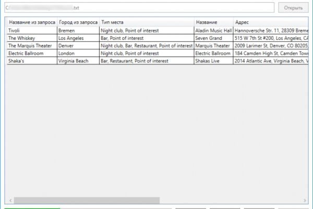
Task: Select Night club, Bar, Restaurant type cell
Action: pos(147,45)
